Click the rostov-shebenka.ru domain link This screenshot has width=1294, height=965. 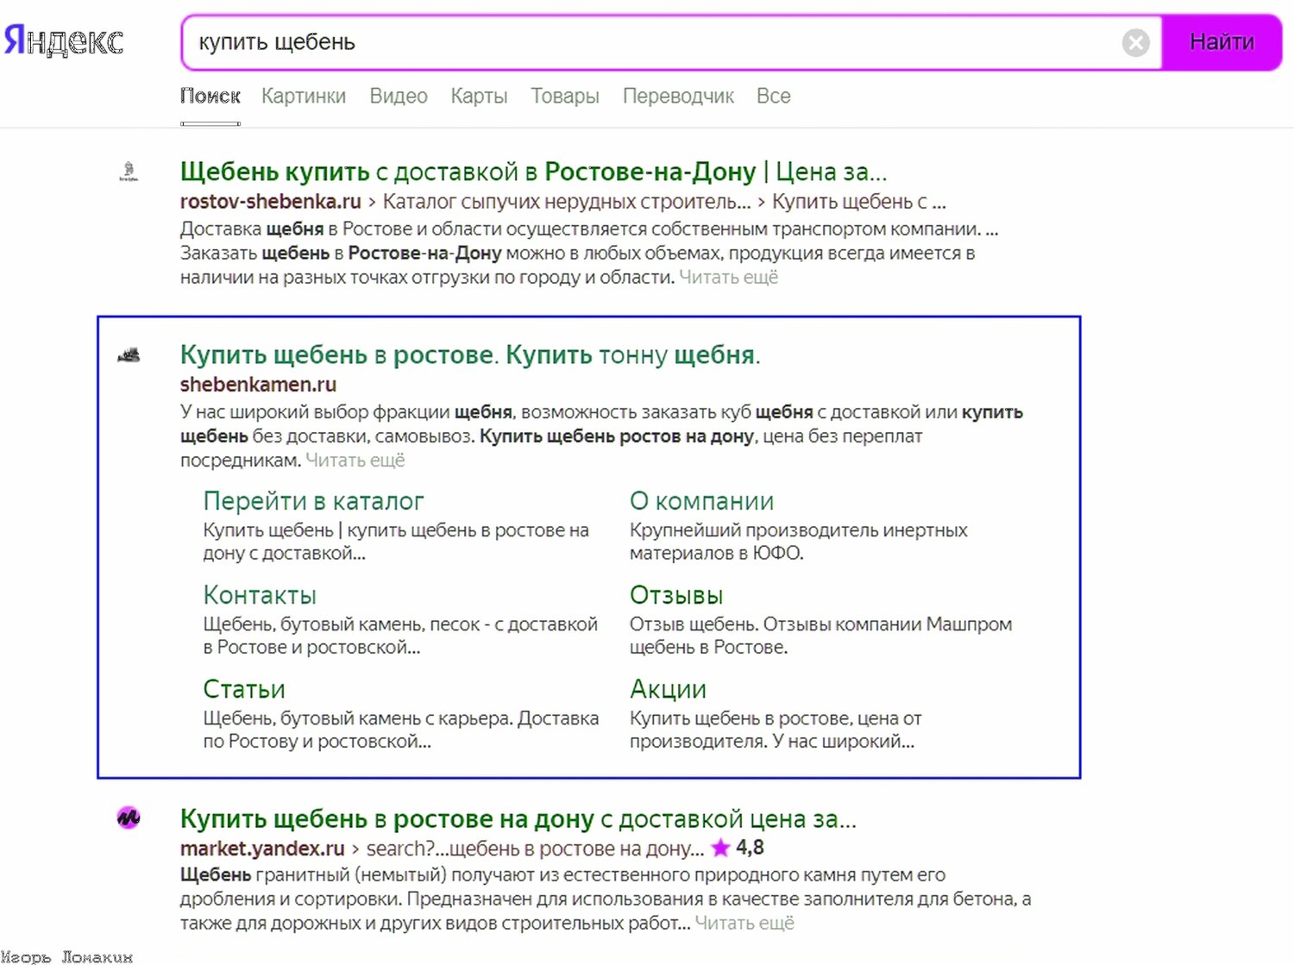pyautogui.click(x=270, y=202)
